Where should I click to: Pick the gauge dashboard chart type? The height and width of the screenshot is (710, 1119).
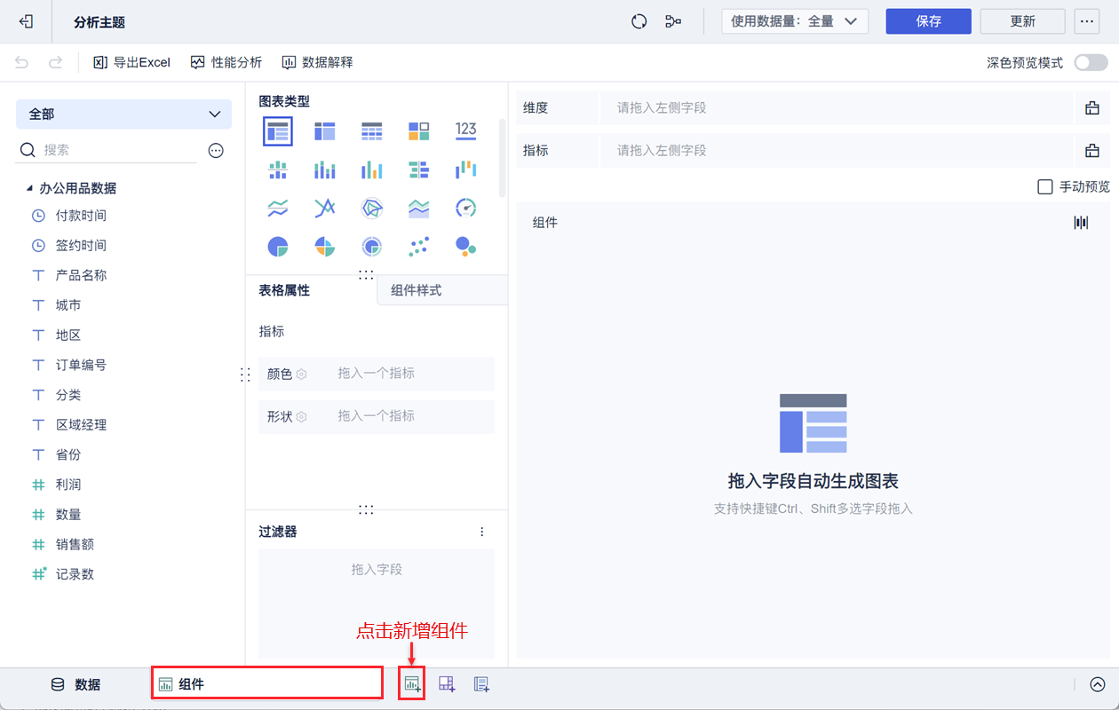pos(466,208)
